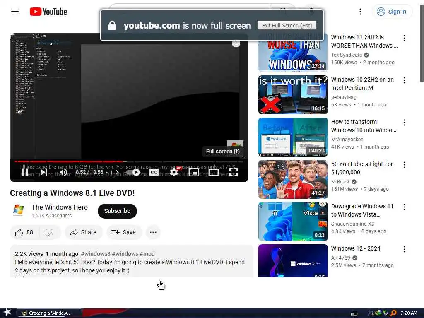Screen dimensions: 424x318
Task: Open the YouTube hamburger guide menu
Action: click(x=15, y=12)
